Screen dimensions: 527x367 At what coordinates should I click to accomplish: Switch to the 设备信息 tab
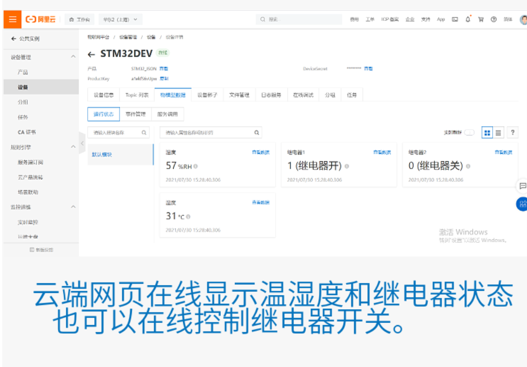104,95
